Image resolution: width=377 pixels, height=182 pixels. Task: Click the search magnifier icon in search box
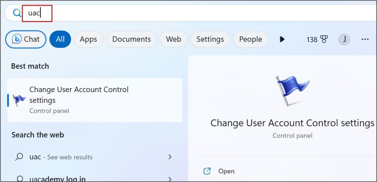pos(17,13)
